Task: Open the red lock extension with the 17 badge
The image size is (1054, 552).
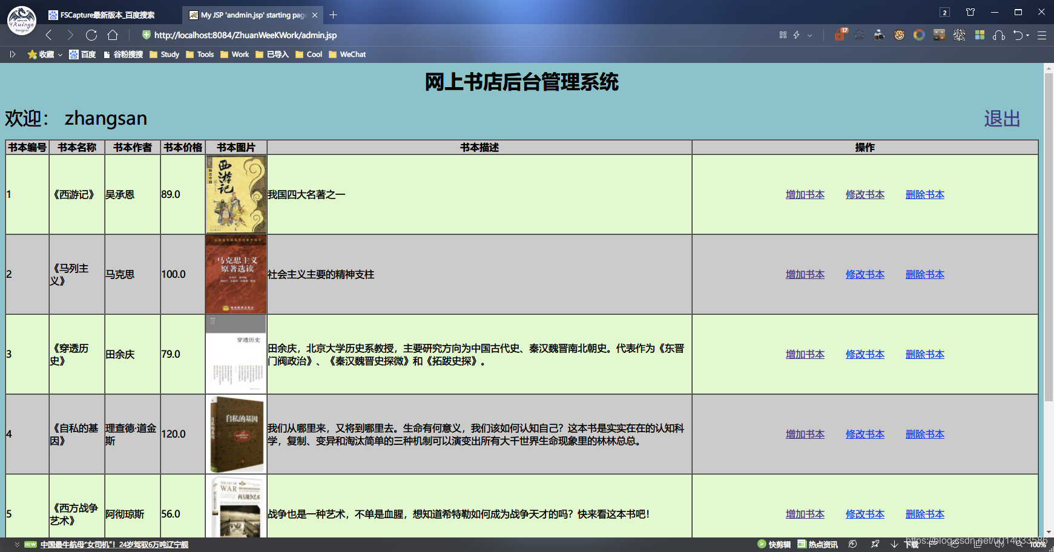Action: (x=840, y=34)
